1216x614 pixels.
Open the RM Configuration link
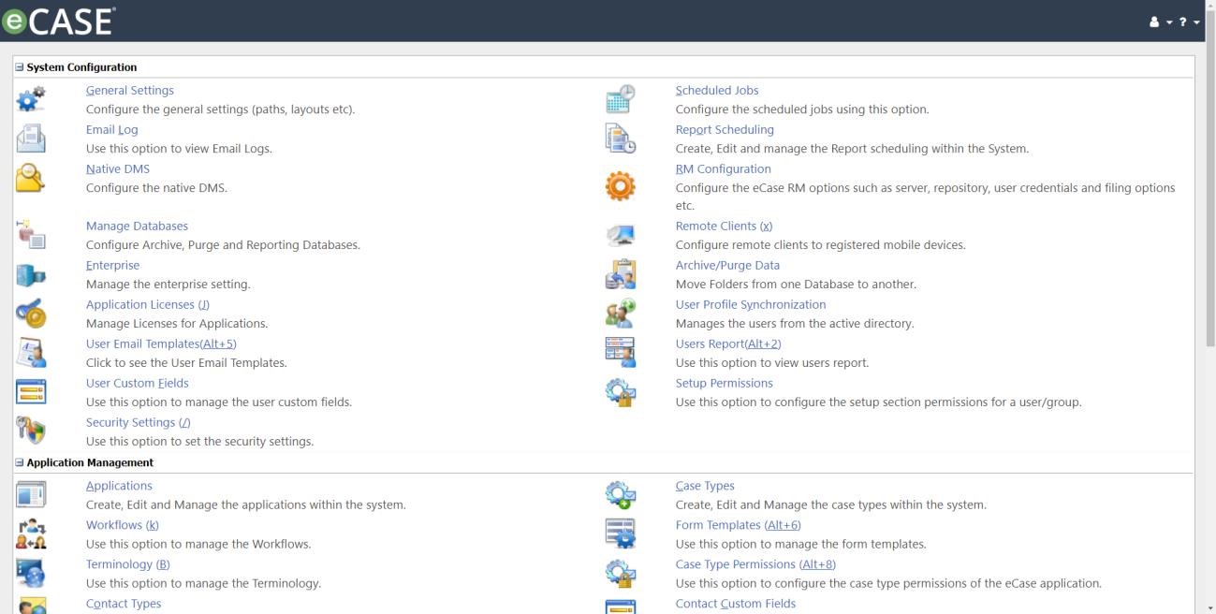[x=724, y=169]
